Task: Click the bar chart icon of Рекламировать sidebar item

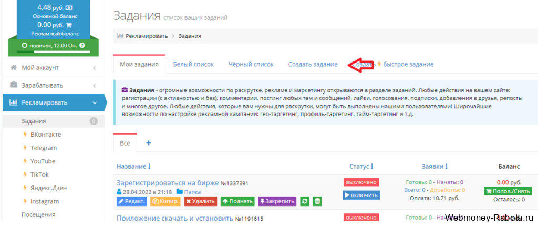Action: click(x=14, y=102)
